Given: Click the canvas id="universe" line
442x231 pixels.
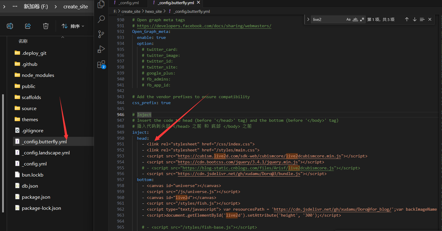Looking at the screenshot, I should click(181, 185).
